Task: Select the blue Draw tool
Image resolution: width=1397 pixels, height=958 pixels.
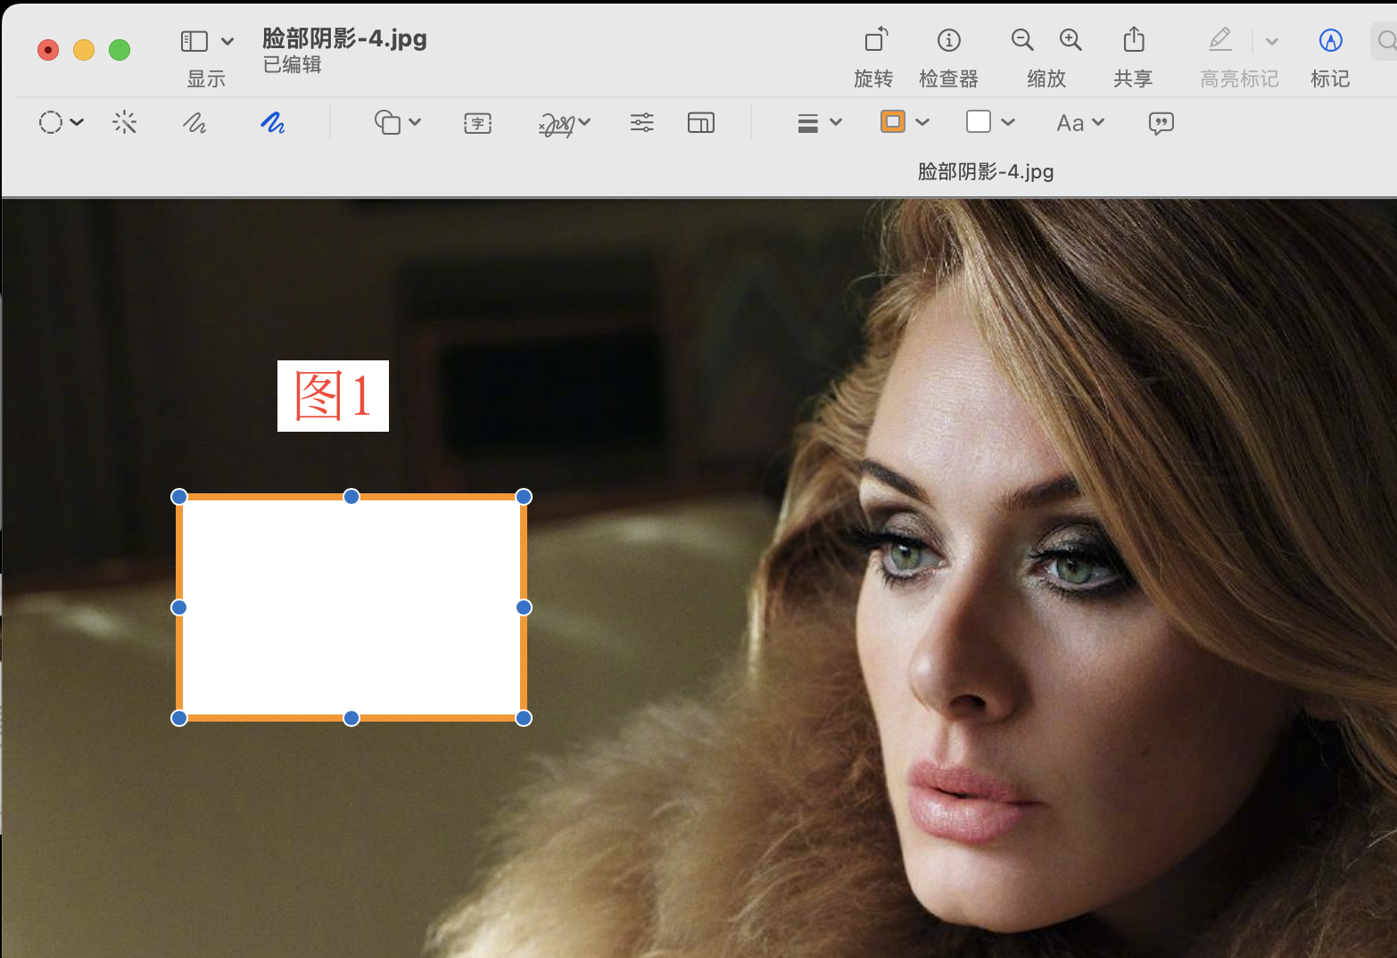Action: tap(272, 122)
